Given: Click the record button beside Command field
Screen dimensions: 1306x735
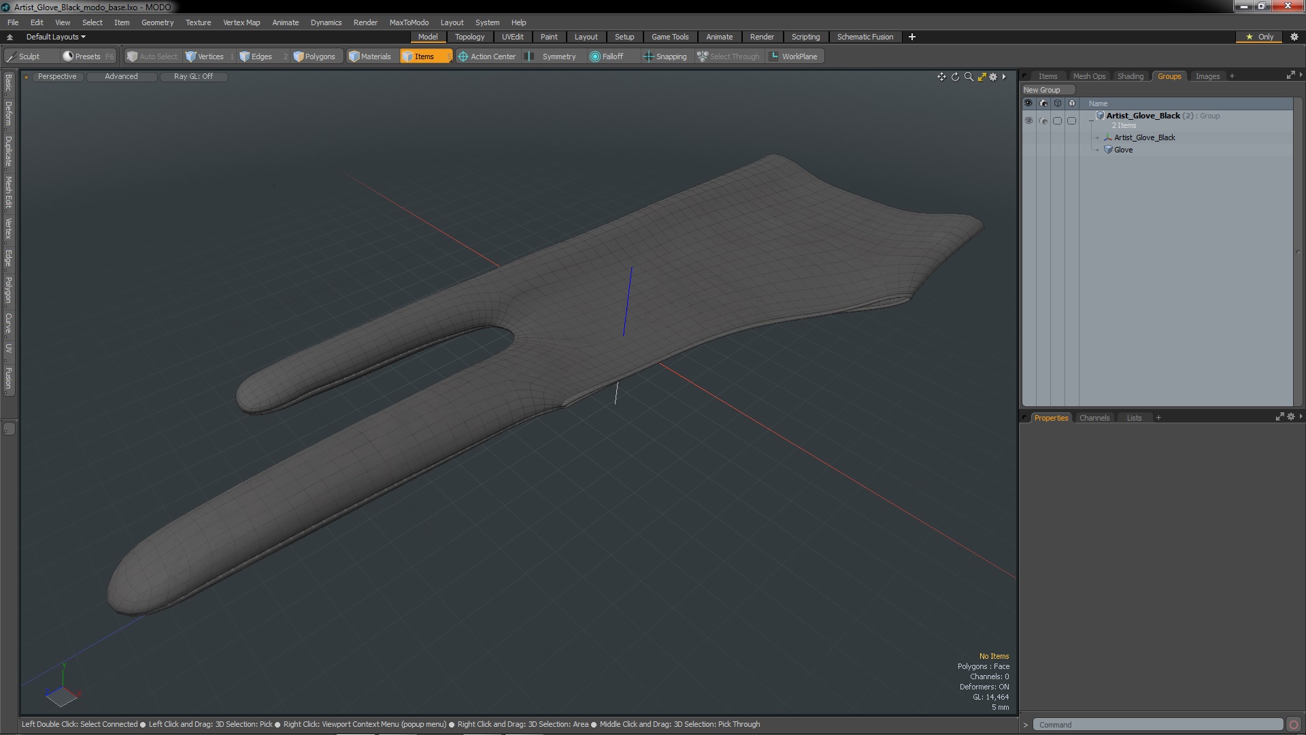Looking at the screenshot, I should click(1294, 725).
